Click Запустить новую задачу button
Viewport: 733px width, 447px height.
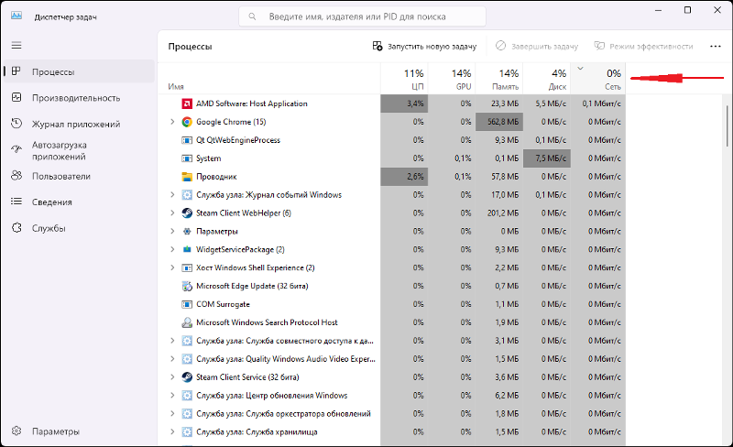(x=424, y=47)
